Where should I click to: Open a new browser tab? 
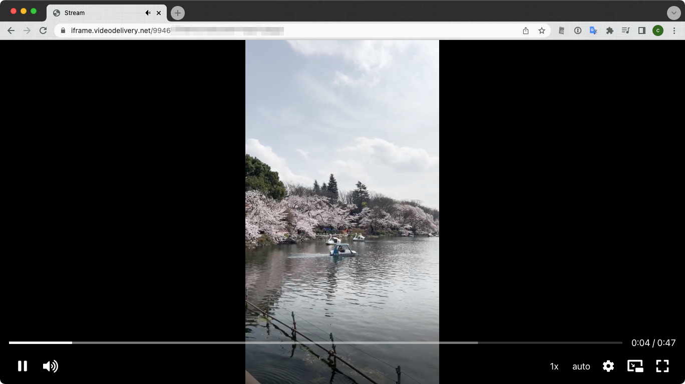(x=177, y=12)
